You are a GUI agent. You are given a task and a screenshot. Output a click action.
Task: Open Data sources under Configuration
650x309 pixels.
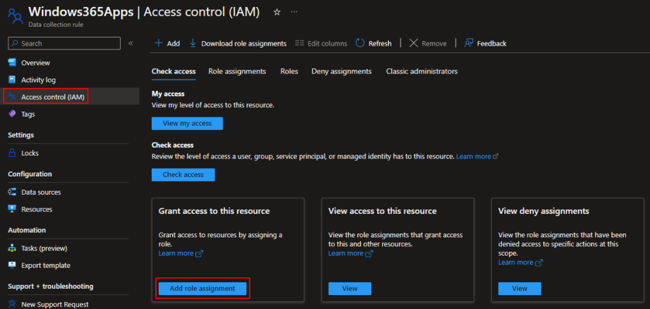tap(41, 192)
